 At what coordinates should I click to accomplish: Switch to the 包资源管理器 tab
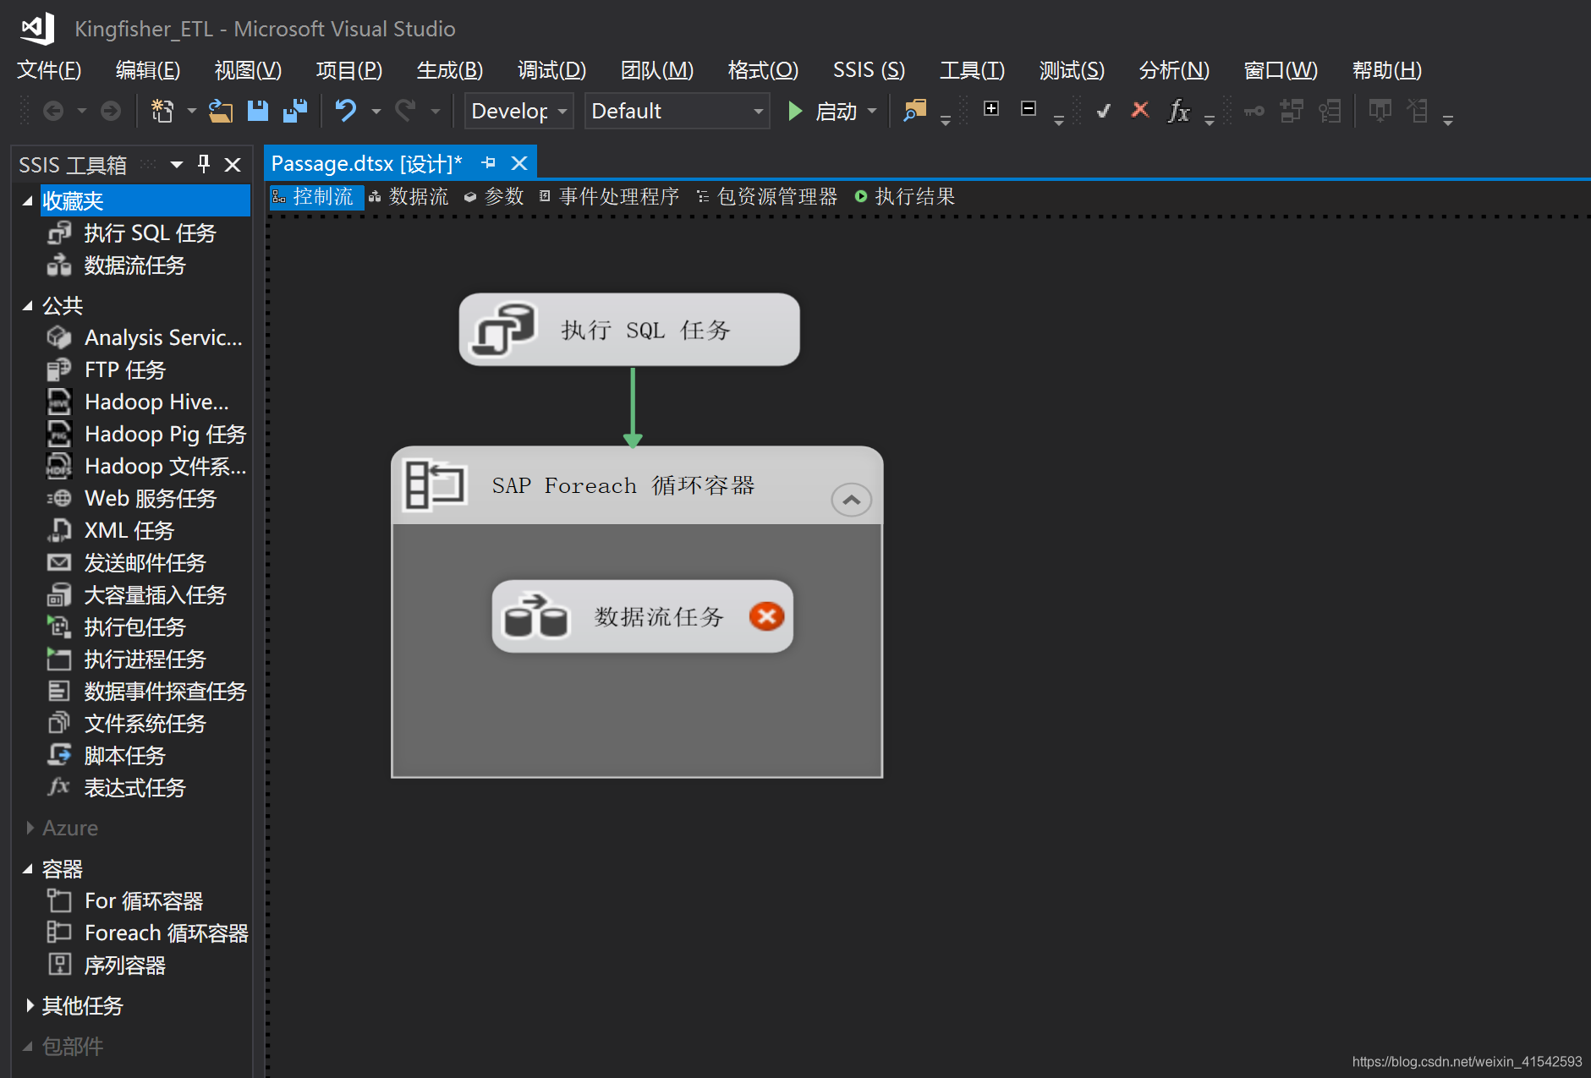click(x=767, y=197)
